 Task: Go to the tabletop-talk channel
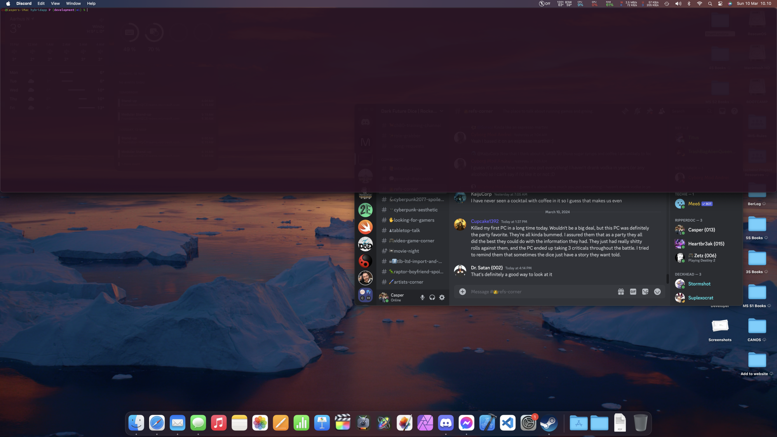coord(406,230)
